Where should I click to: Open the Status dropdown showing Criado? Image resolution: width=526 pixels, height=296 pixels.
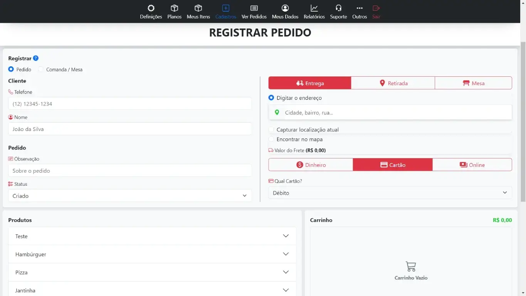[130, 196]
